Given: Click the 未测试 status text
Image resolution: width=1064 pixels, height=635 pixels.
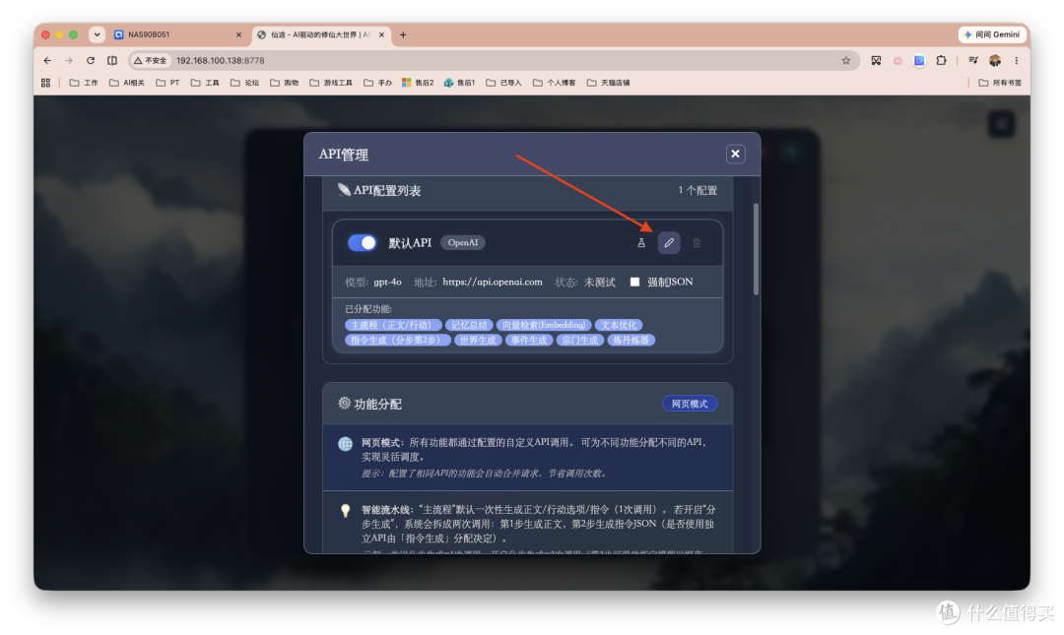Looking at the screenshot, I should pos(599,282).
